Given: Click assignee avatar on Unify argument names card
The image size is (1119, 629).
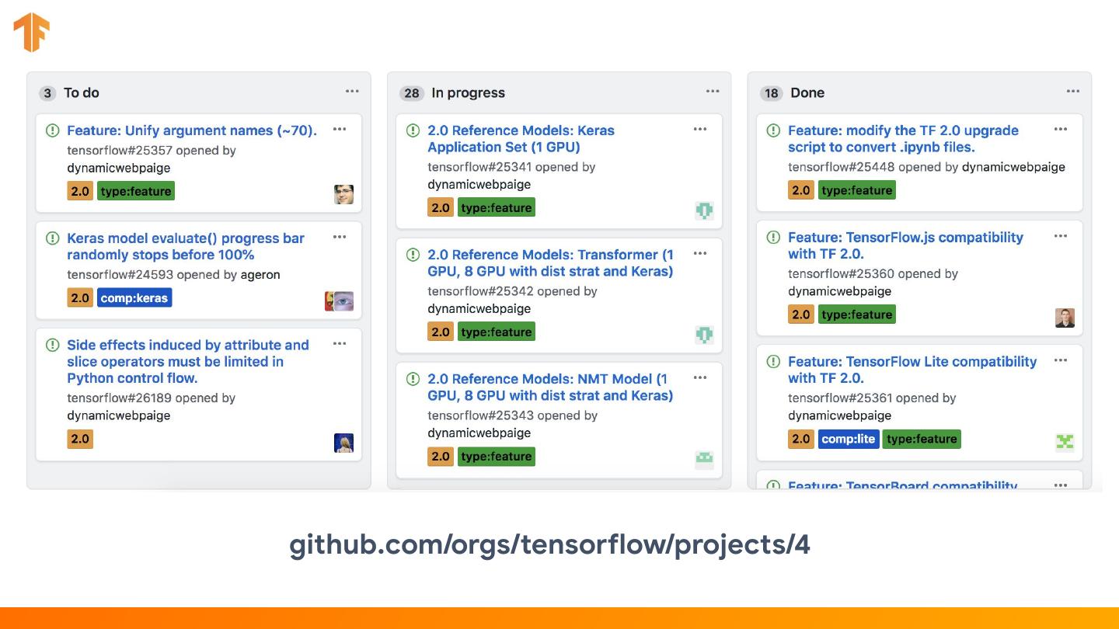Looking at the screenshot, I should point(343,194).
